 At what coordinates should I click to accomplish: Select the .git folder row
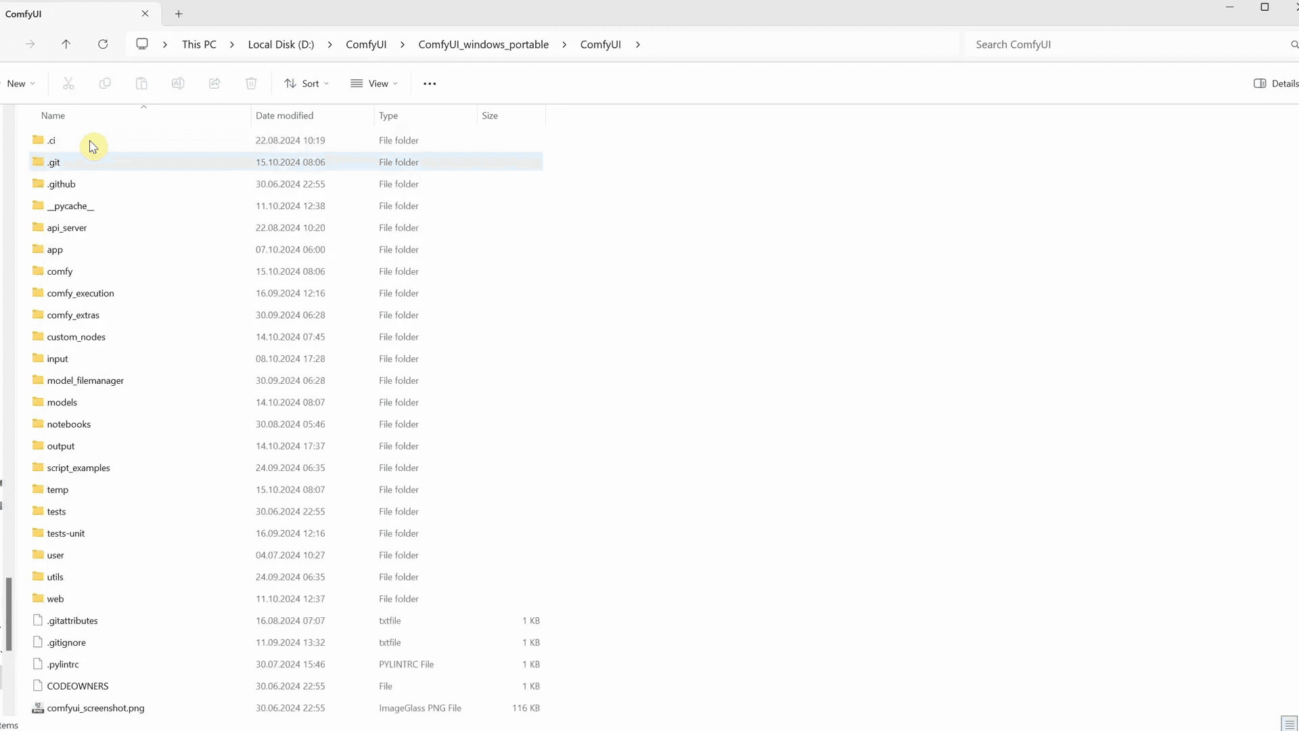click(x=286, y=162)
